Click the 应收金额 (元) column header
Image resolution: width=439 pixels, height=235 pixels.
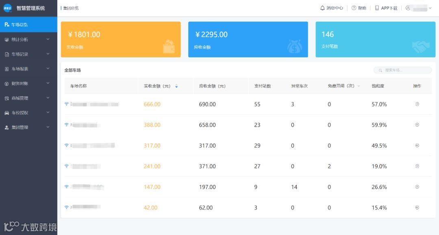coord(212,86)
